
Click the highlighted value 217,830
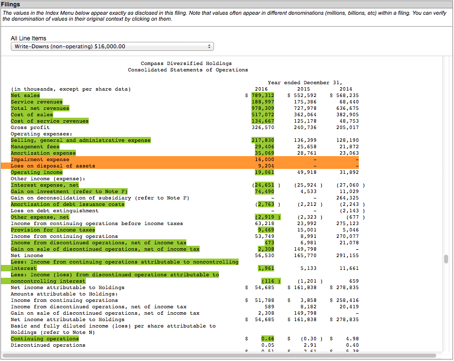[x=263, y=140]
